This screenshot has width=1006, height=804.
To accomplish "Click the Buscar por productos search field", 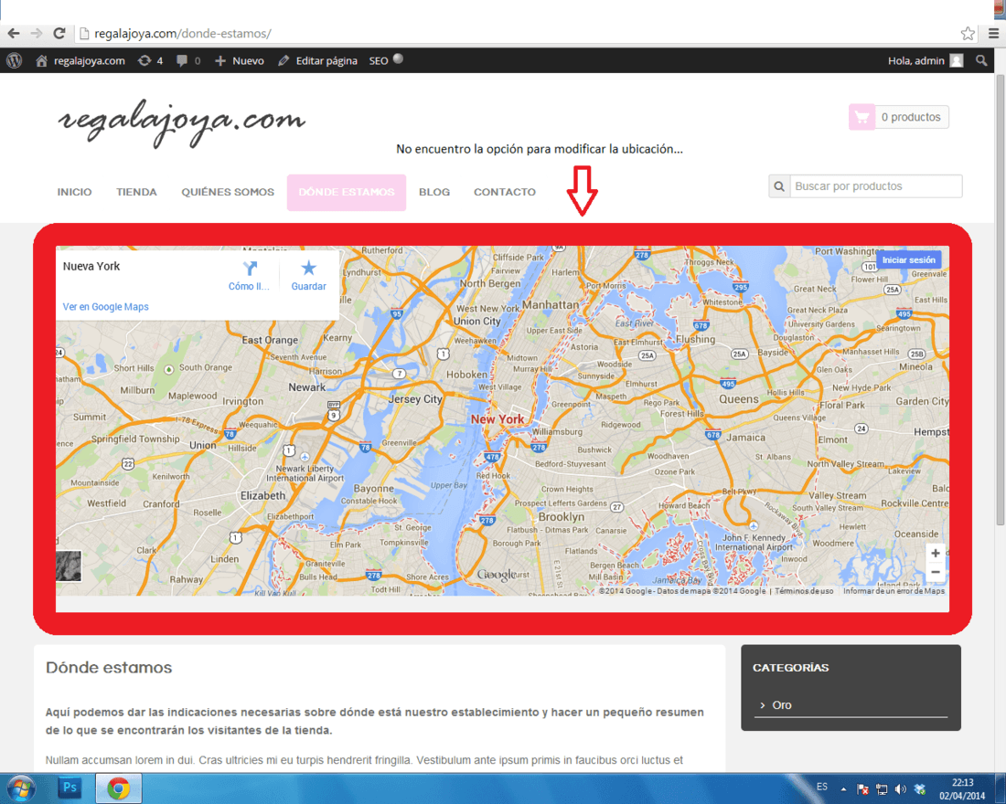I will tap(876, 186).
